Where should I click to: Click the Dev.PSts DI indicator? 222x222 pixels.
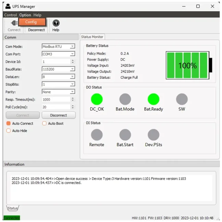(x=153, y=135)
